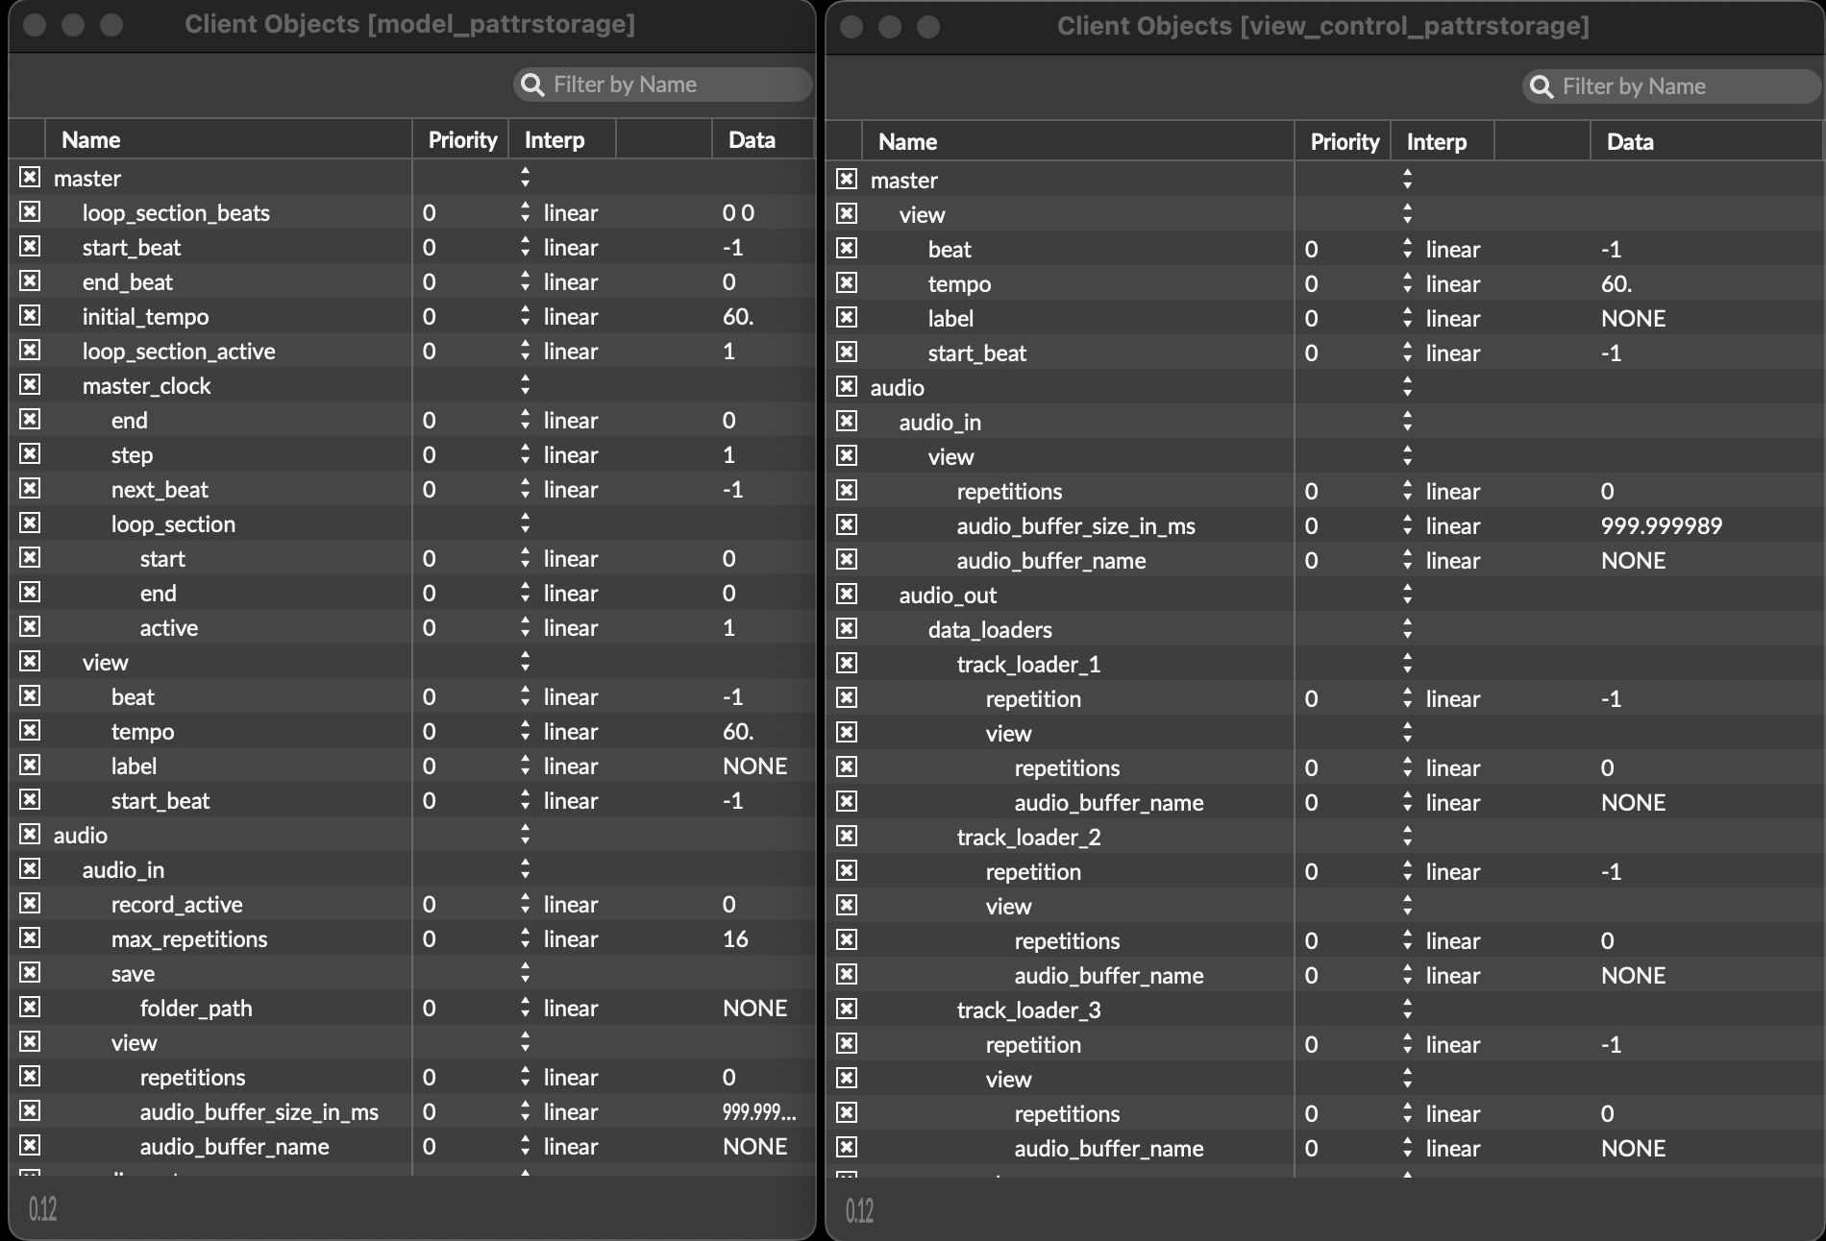Image resolution: width=1826 pixels, height=1241 pixels.
Task: Select track_loader_2 tree row
Action: (1324, 837)
